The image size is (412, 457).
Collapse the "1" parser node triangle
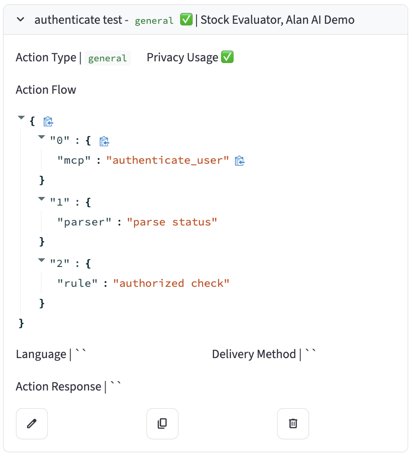click(41, 199)
